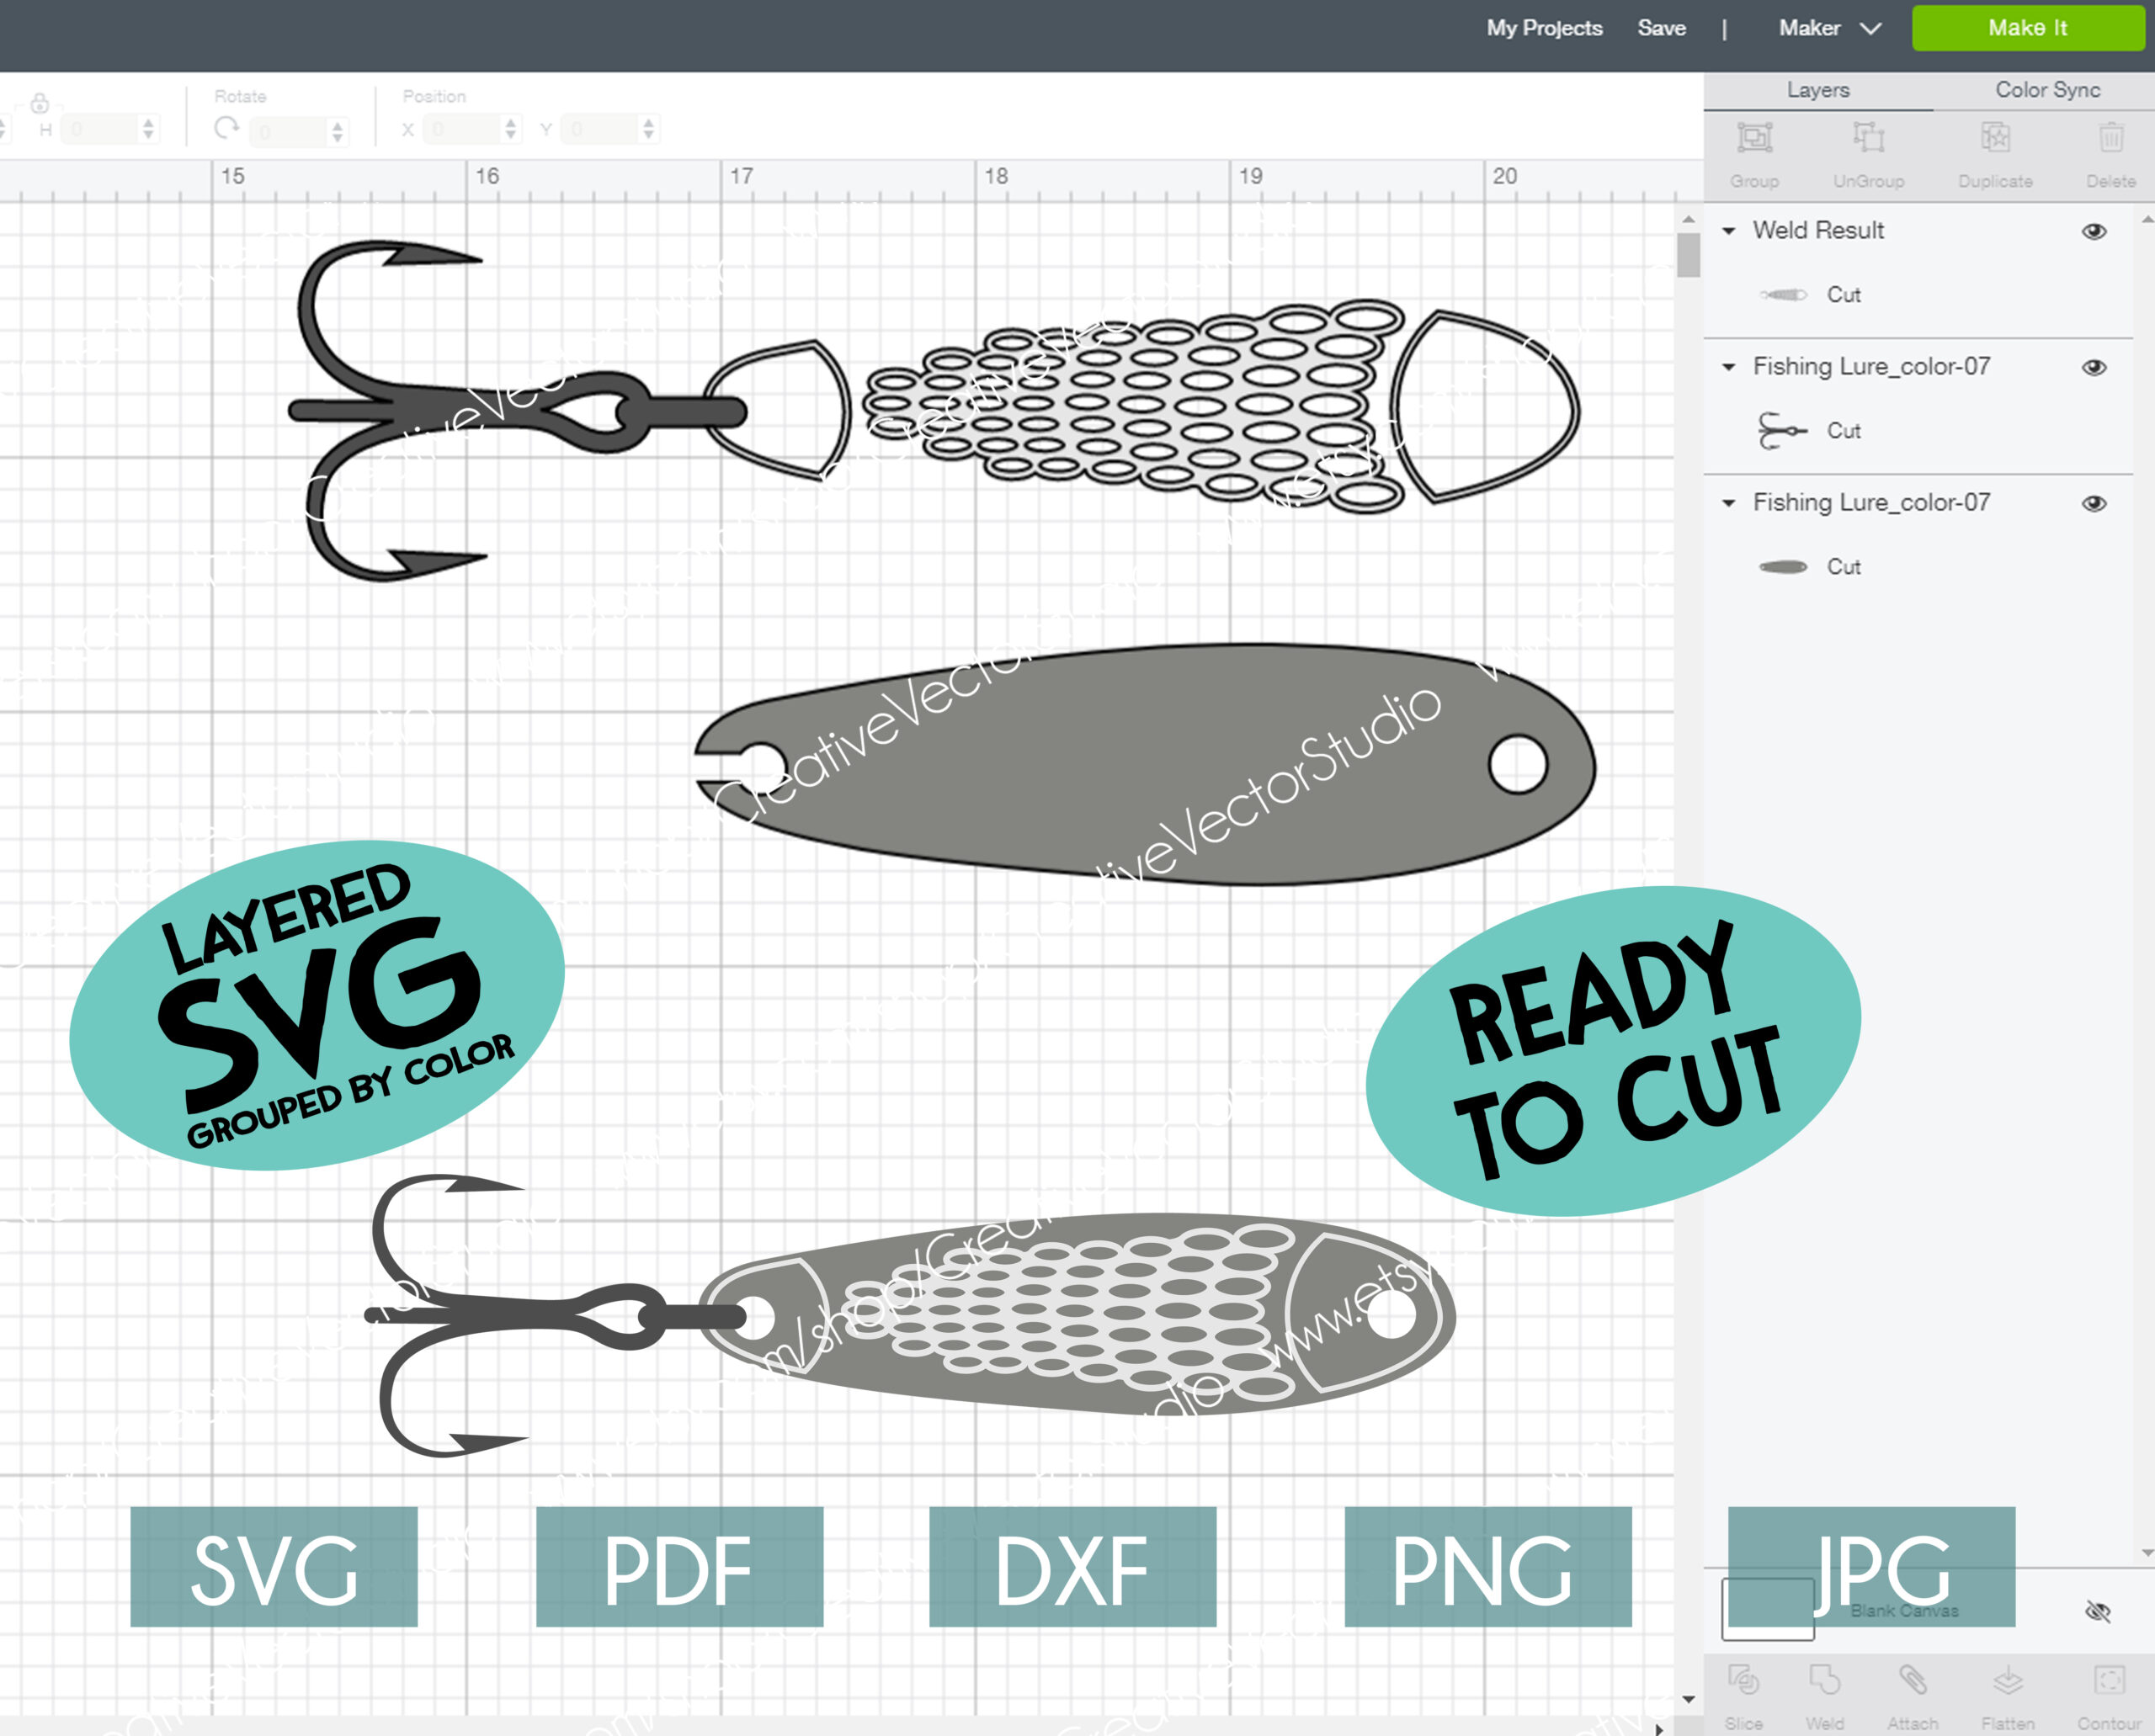Screen dimensions: 2155x1736
Task: Click the X position input field
Action: (x=462, y=129)
